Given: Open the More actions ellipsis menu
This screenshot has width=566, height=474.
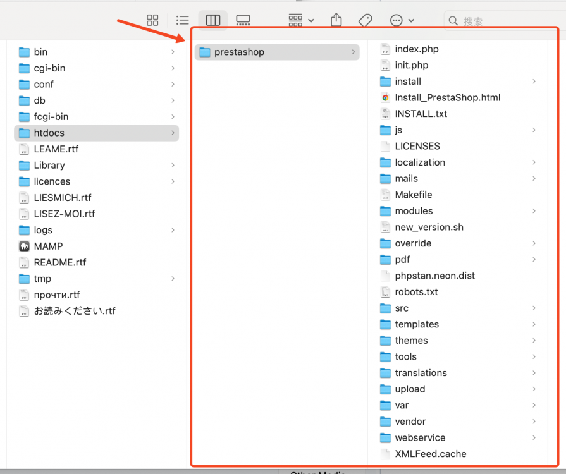Looking at the screenshot, I should pyautogui.click(x=402, y=20).
